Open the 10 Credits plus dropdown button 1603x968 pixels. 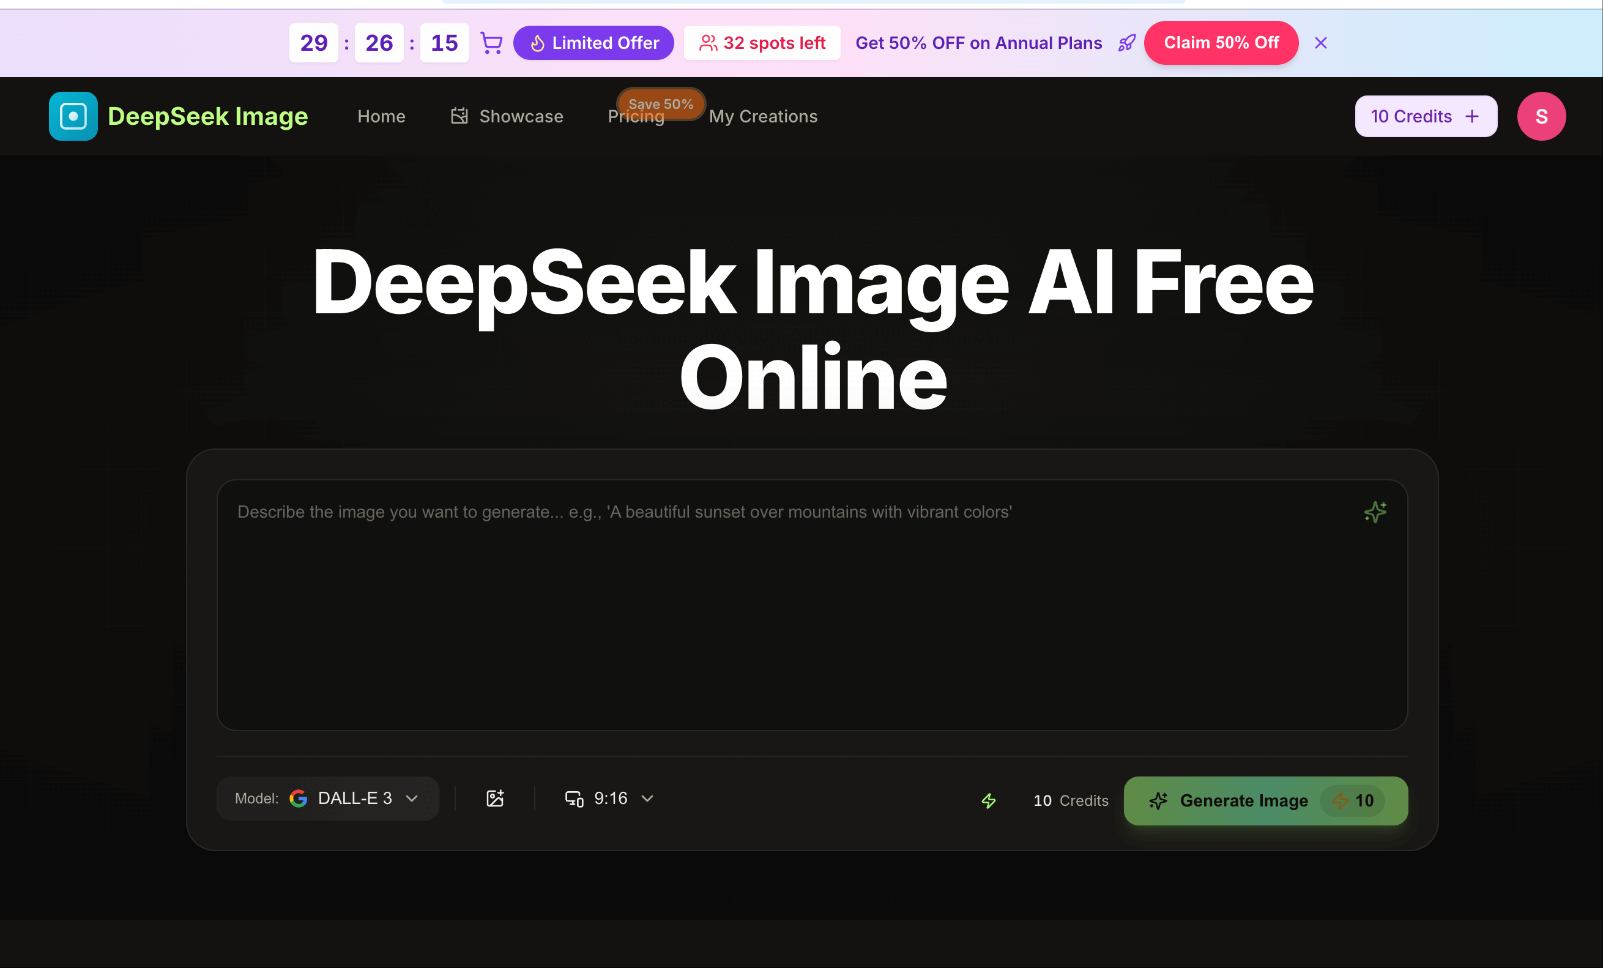1426,116
